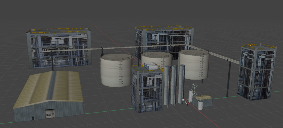
Task: Select the top-left industrial scaffold building
Action: (x=59, y=48)
